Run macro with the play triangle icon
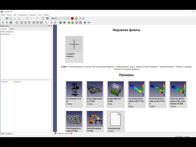Image resolution: width=196 pixels, height=147 pixels. tap(84, 18)
